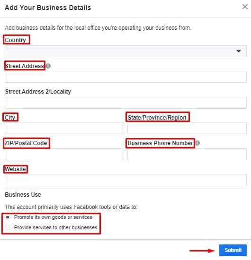251x260 pixels.
Task: Click the State/Province/Region input field
Action: pyautogui.click(x=187, y=128)
